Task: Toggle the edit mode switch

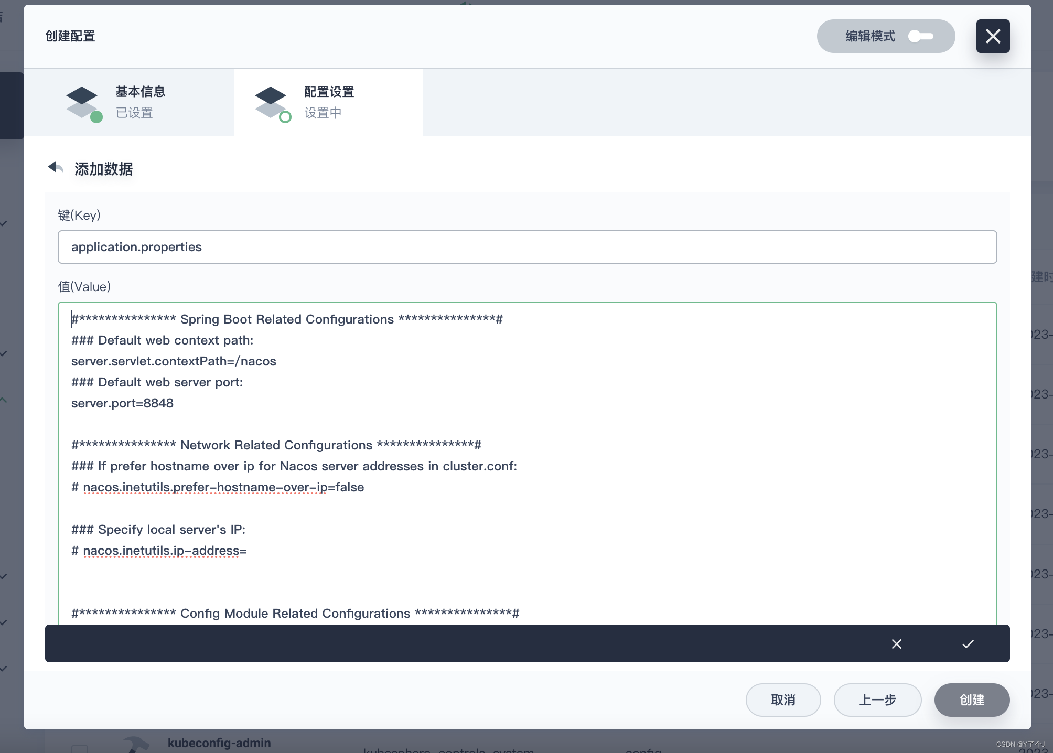Action: click(x=921, y=36)
